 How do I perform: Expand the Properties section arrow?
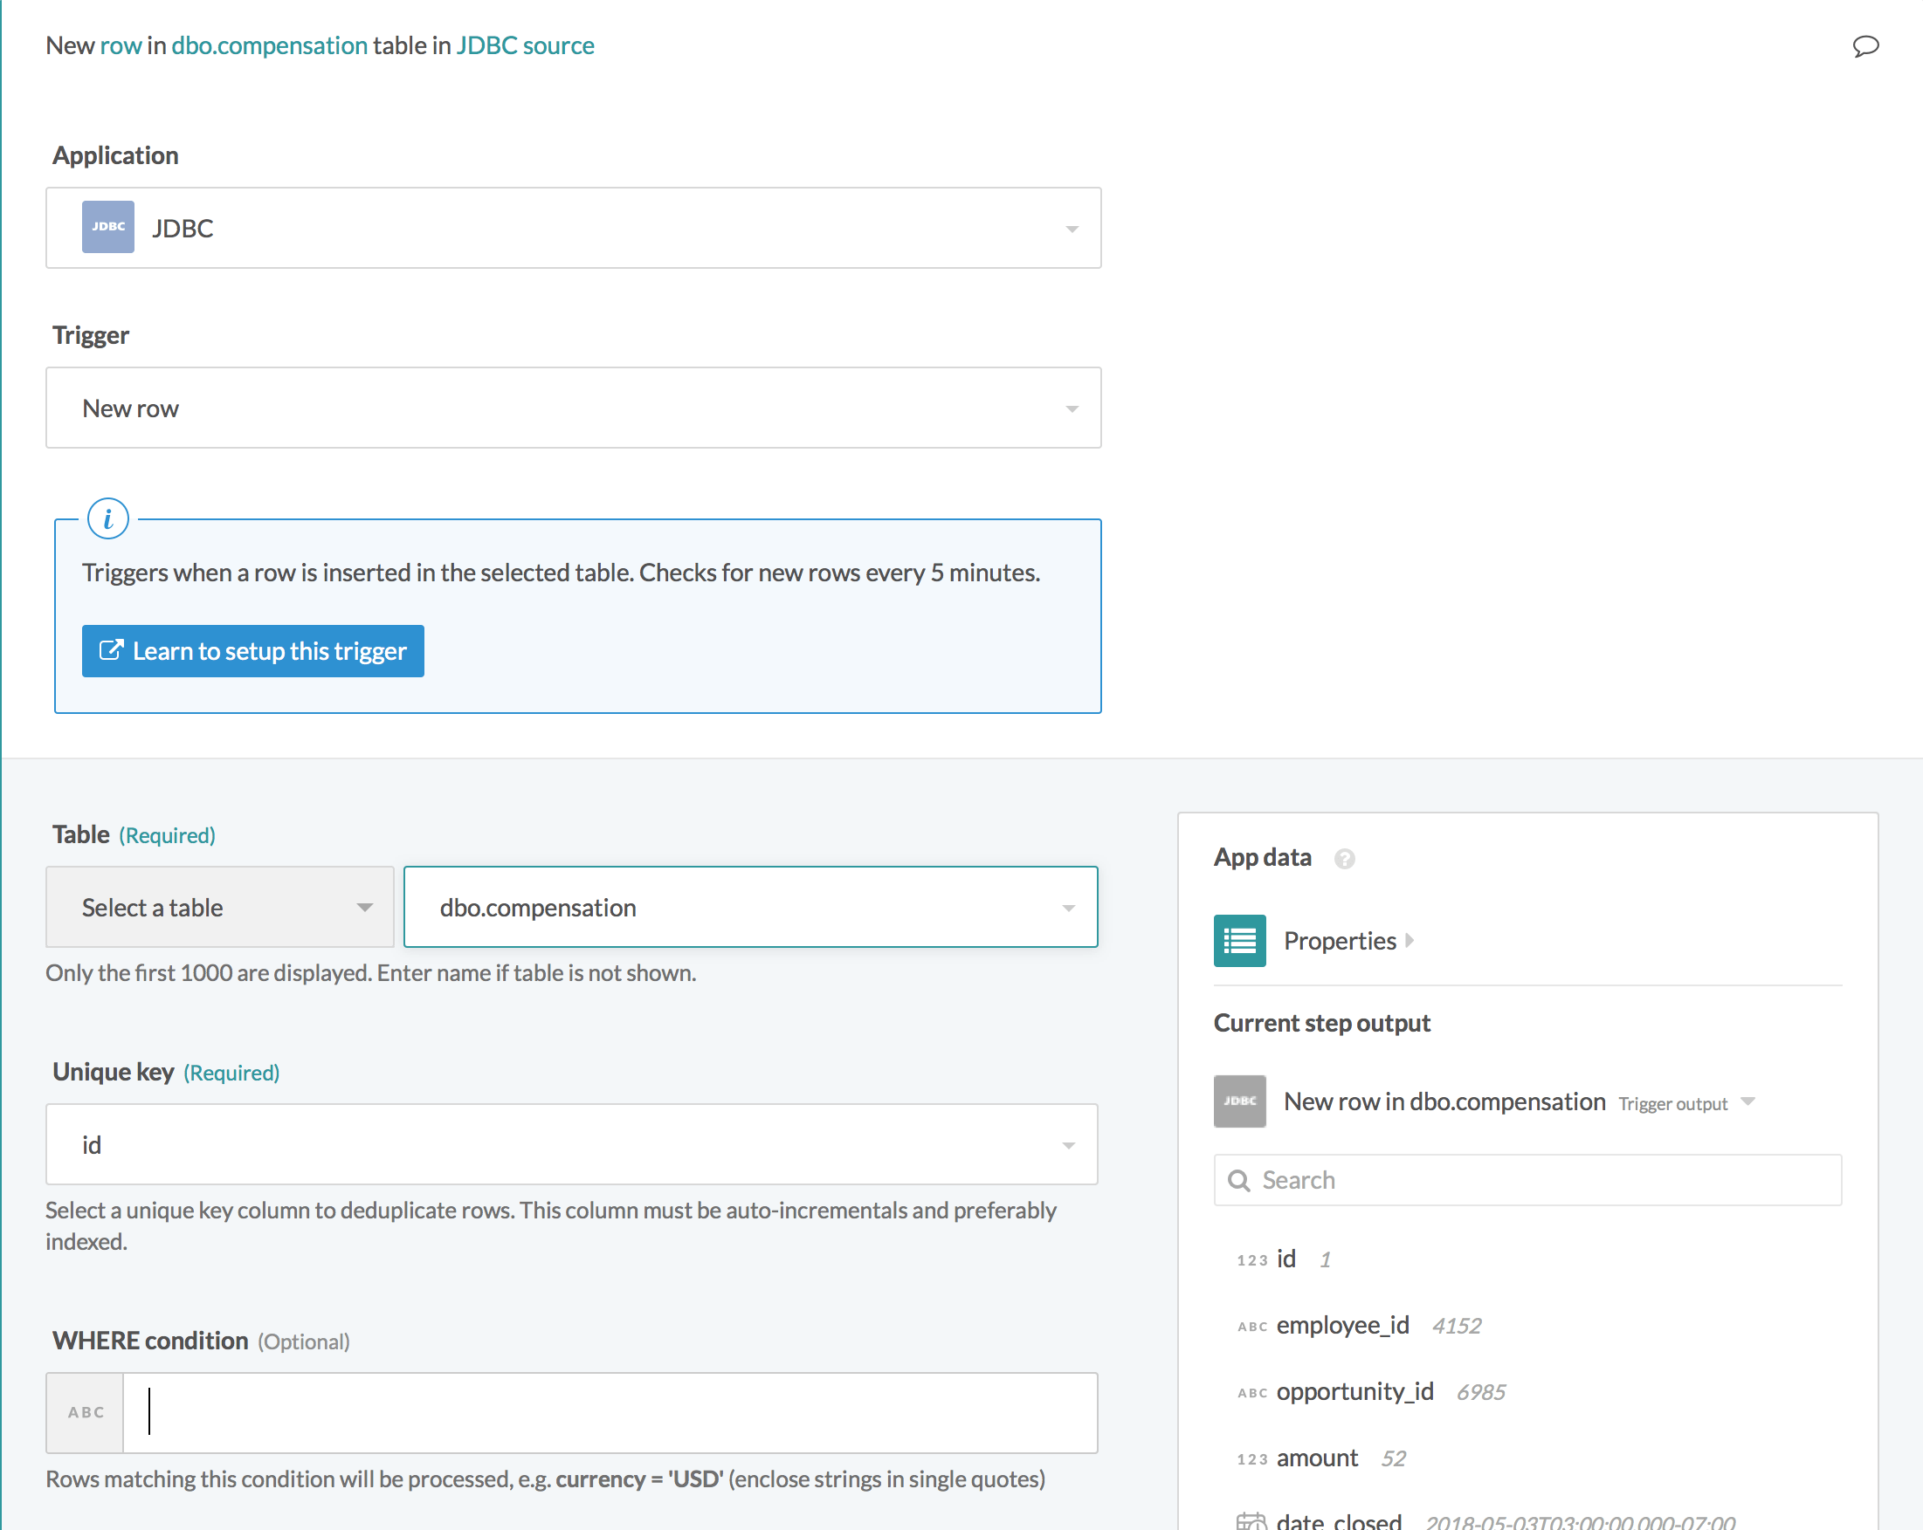tap(1410, 941)
